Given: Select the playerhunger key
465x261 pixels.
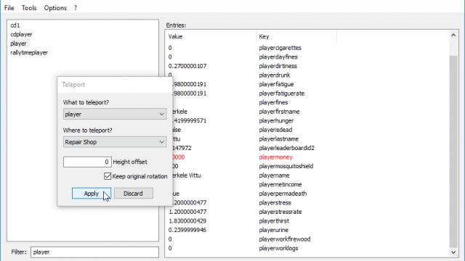Looking at the screenshot, I should [x=276, y=121].
